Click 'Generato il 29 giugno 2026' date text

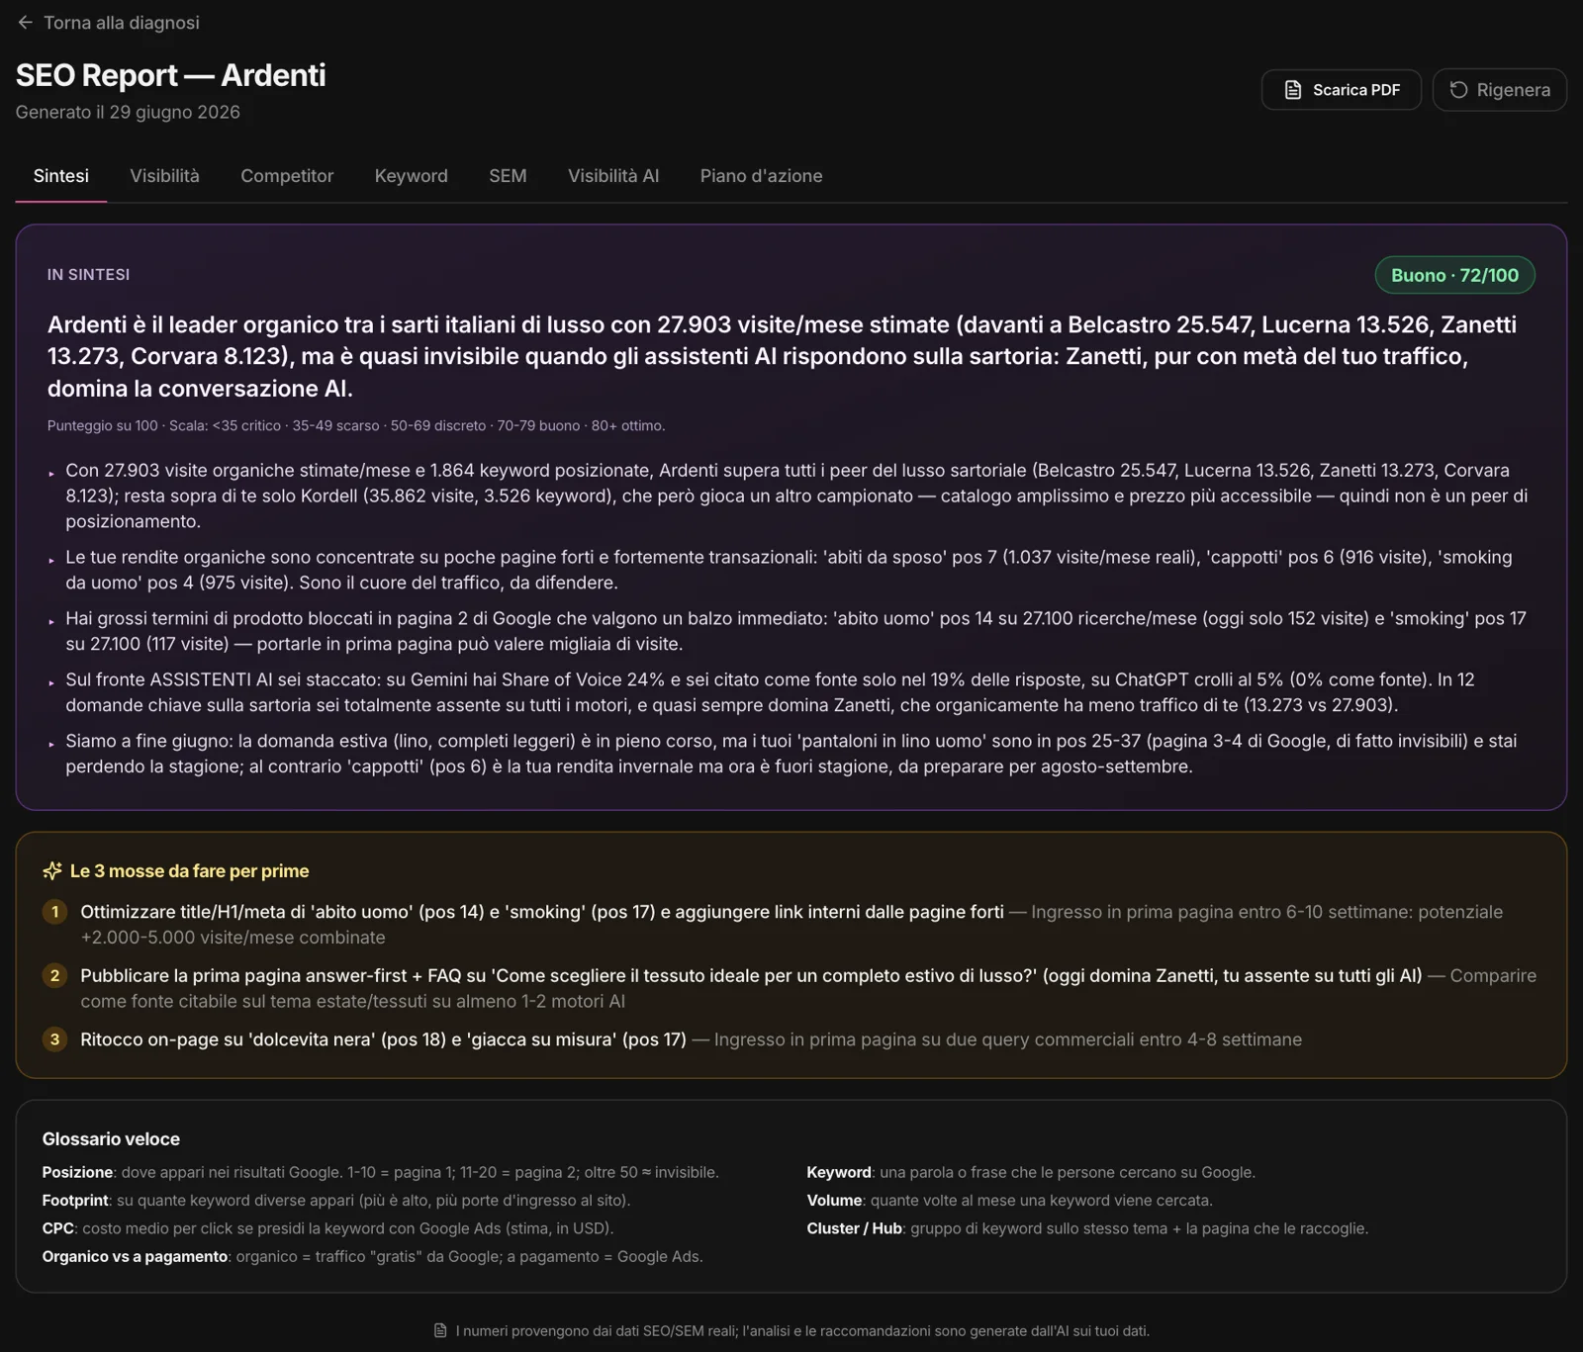click(128, 112)
